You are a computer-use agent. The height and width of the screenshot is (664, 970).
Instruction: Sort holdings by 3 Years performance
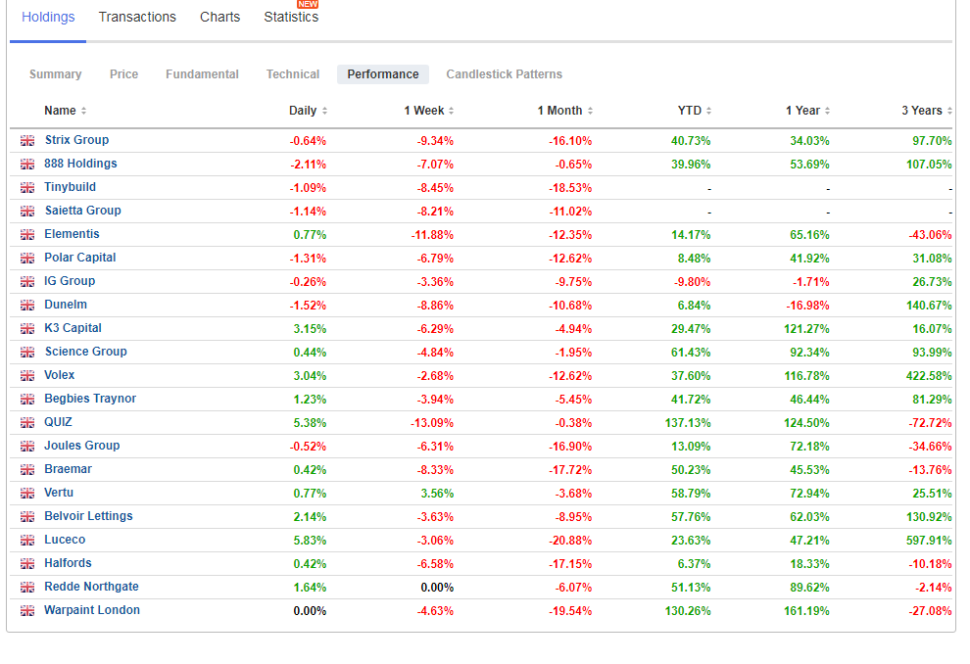pos(927,111)
